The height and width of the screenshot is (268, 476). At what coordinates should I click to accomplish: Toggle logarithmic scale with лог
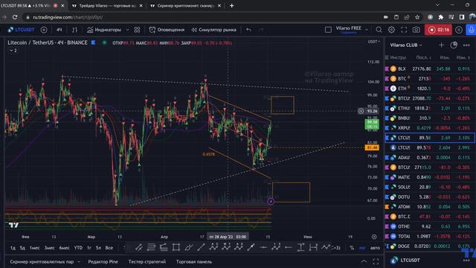point(362,248)
